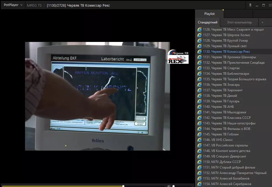
Task: Click the icon beside Хиромант
Action: (199, 90)
